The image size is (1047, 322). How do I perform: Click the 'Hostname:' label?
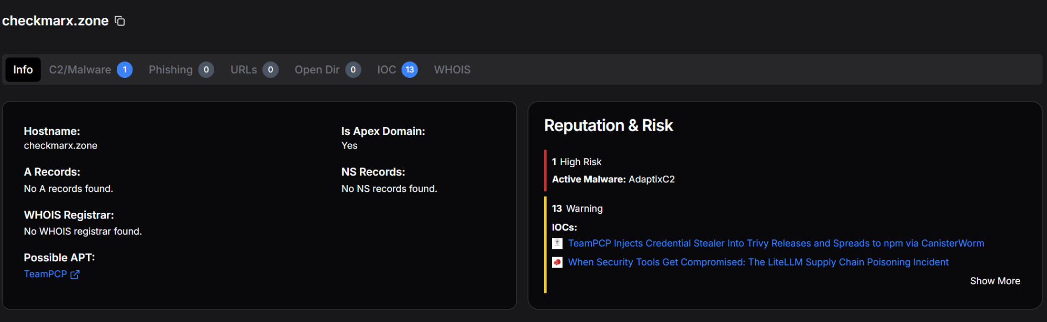click(x=52, y=131)
